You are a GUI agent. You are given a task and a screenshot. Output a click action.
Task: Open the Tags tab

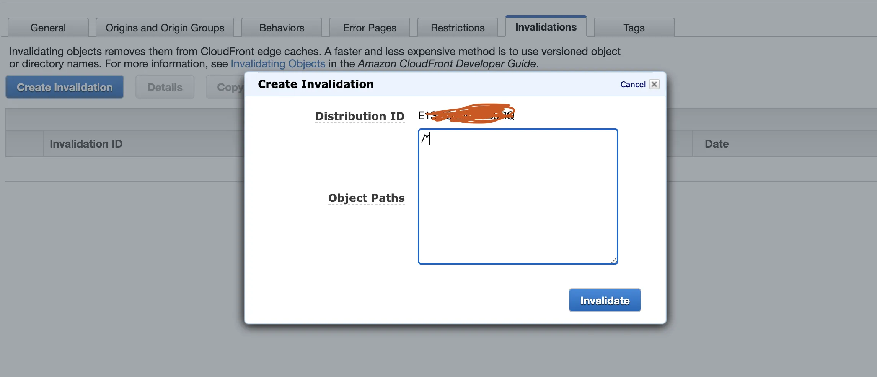coord(634,28)
